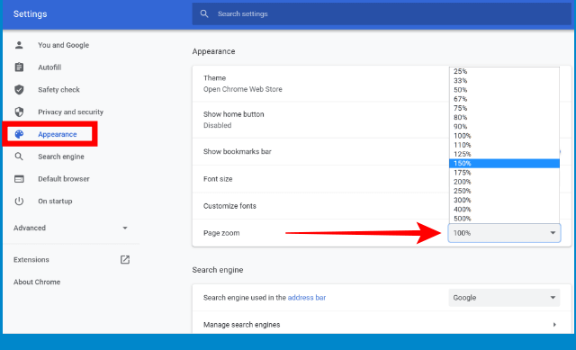Go to the Autofill settings section
Screen dimensions: 576x350
(49, 67)
